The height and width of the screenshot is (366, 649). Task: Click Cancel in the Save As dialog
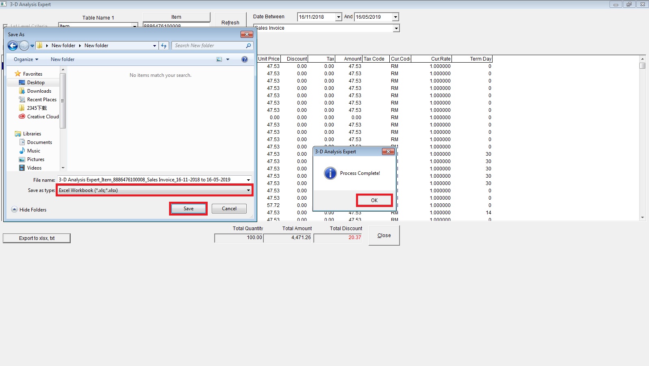point(229,209)
